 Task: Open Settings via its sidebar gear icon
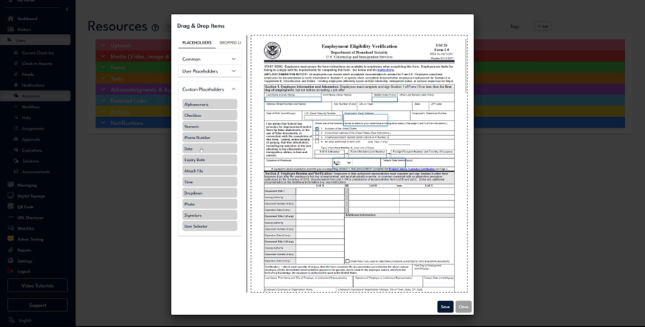pyautogui.click(x=10, y=261)
